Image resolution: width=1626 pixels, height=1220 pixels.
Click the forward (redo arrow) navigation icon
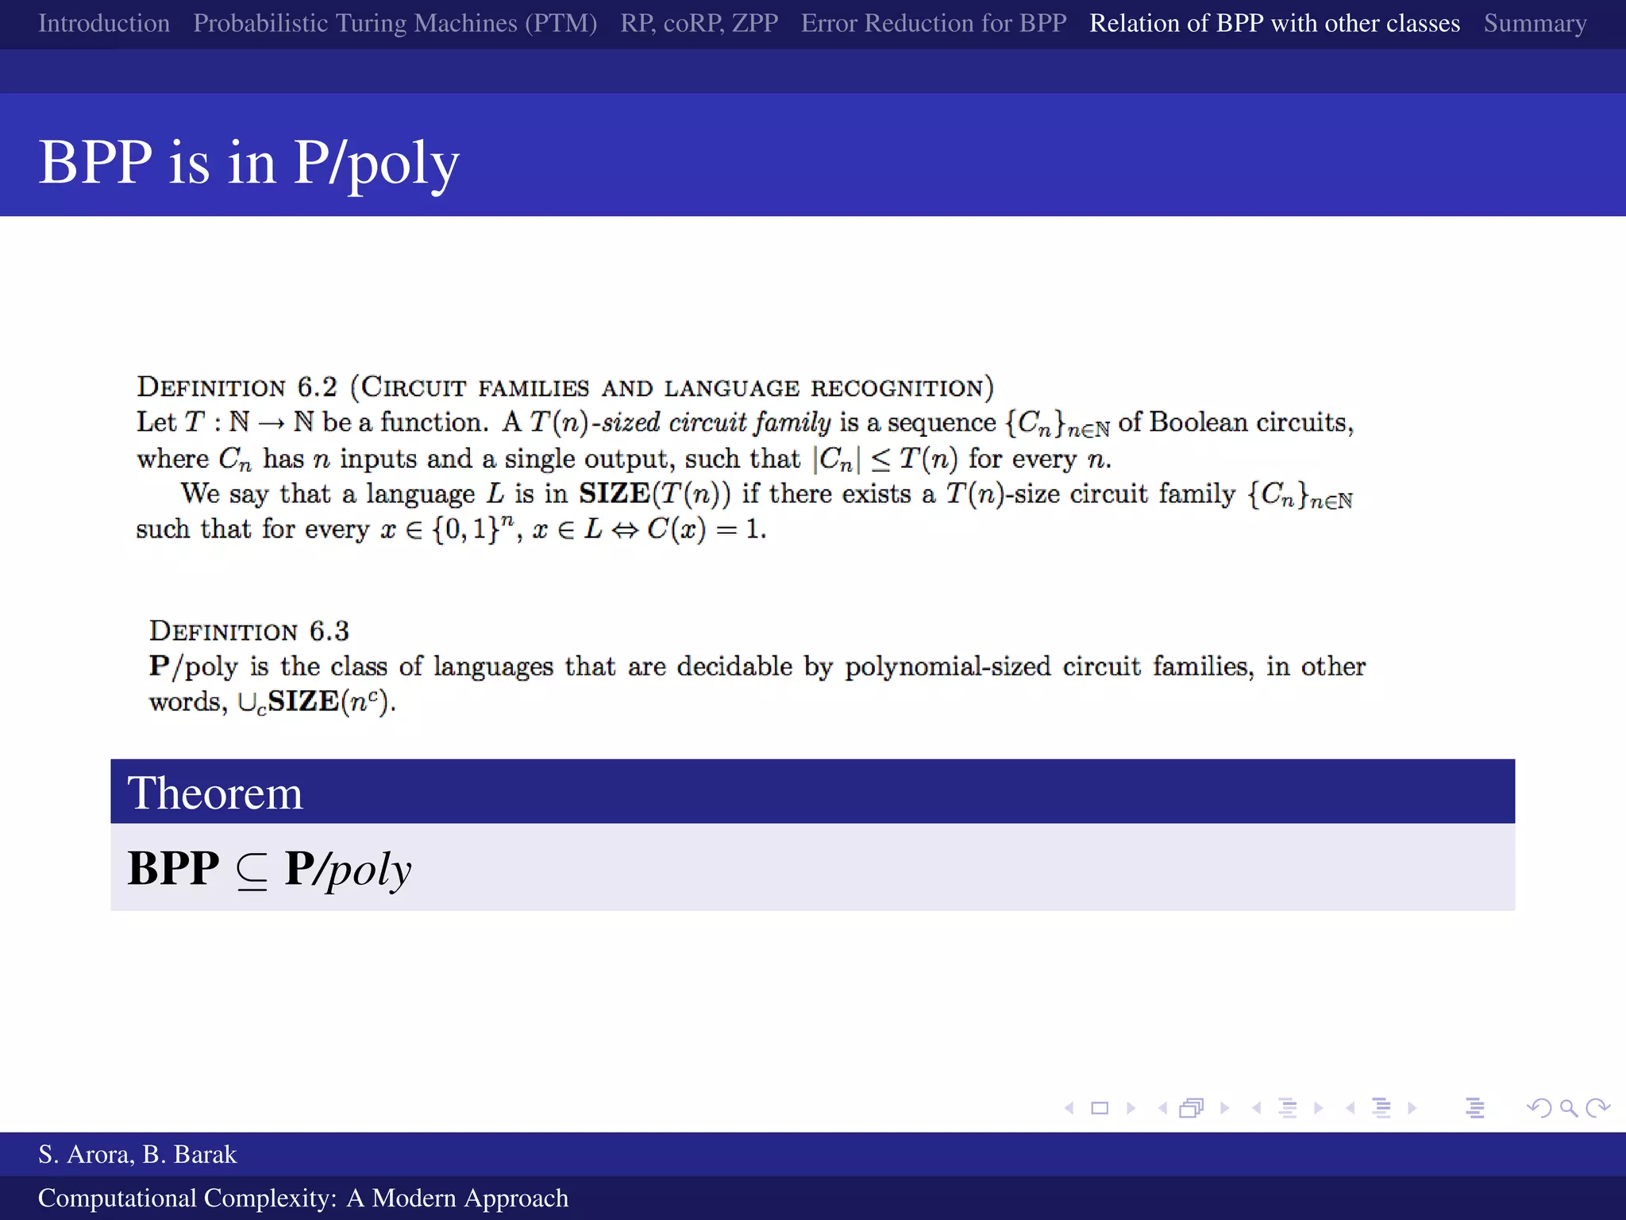(x=1597, y=1108)
